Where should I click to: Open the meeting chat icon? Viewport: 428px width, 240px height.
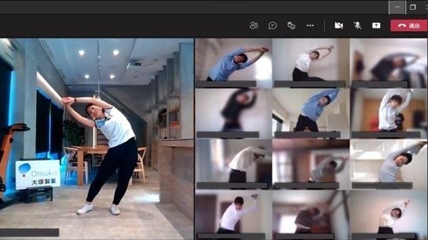point(272,25)
